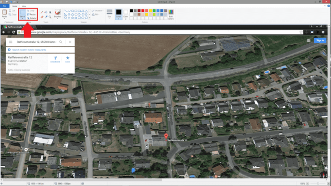This screenshot has width=331, height=186.
Task: Select Color 1 foreground box
Action: (x=118, y=14)
